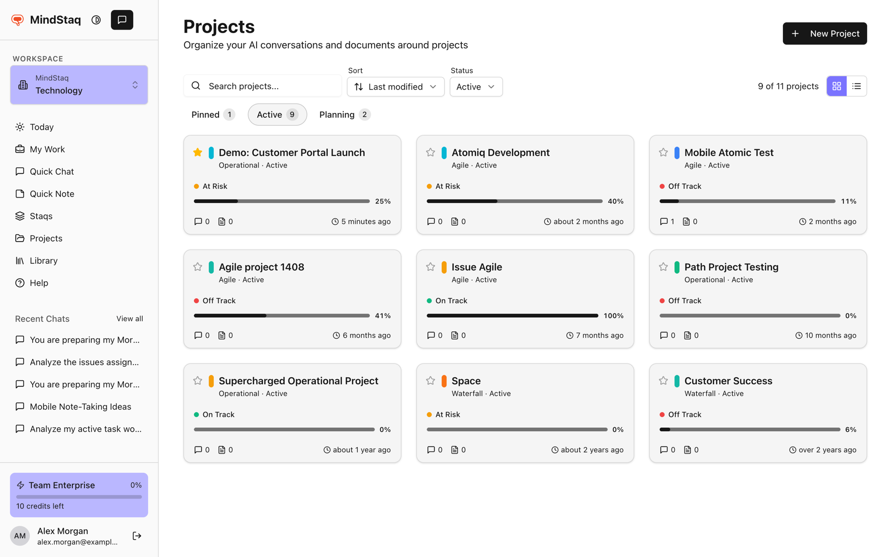
Task: Star the Space project
Action: coord(431,381)
